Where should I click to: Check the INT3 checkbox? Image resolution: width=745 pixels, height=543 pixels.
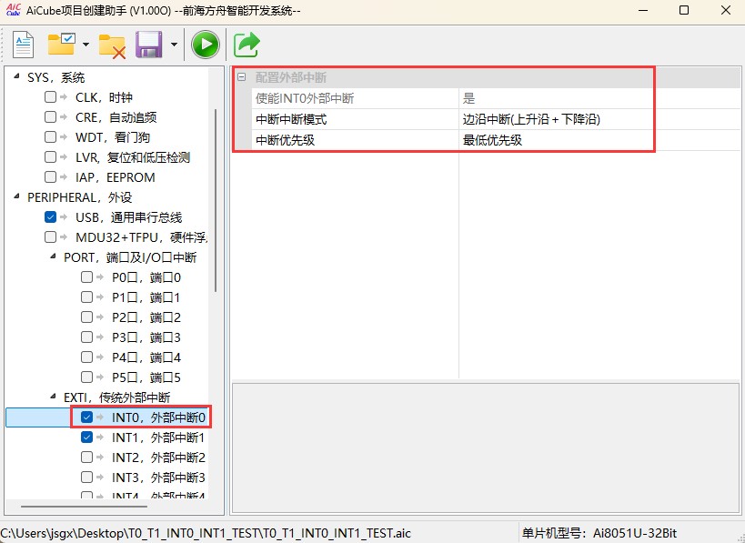tap(86, 477)
